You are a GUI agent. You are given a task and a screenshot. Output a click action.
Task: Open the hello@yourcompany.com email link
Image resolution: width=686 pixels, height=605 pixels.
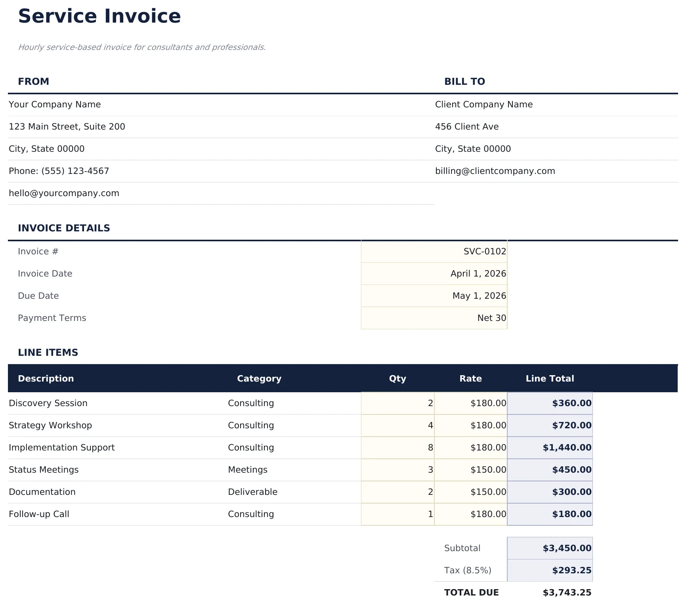coord(64,193)
